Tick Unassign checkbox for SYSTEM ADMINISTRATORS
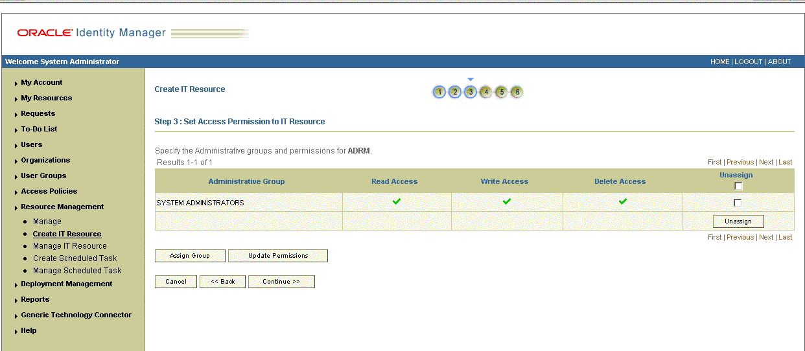Image resolution: width=805 pixels, height=351 pixels. (738, 203)
